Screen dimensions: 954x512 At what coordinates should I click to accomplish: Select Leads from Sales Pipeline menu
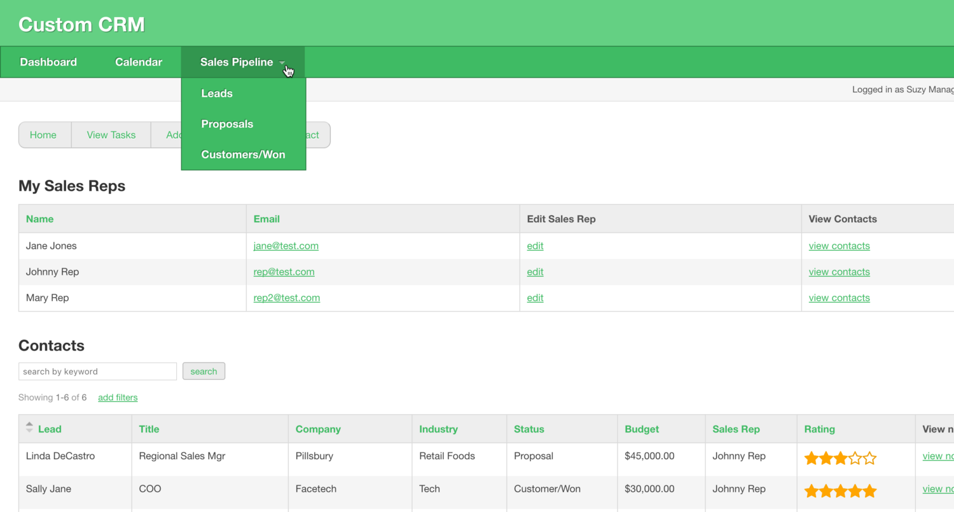[x=217, y=93]
